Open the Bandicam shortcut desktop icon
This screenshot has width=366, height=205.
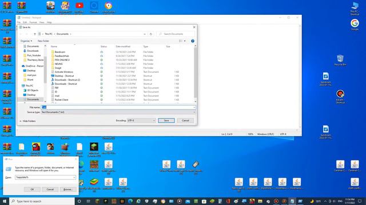pos(340,97)
